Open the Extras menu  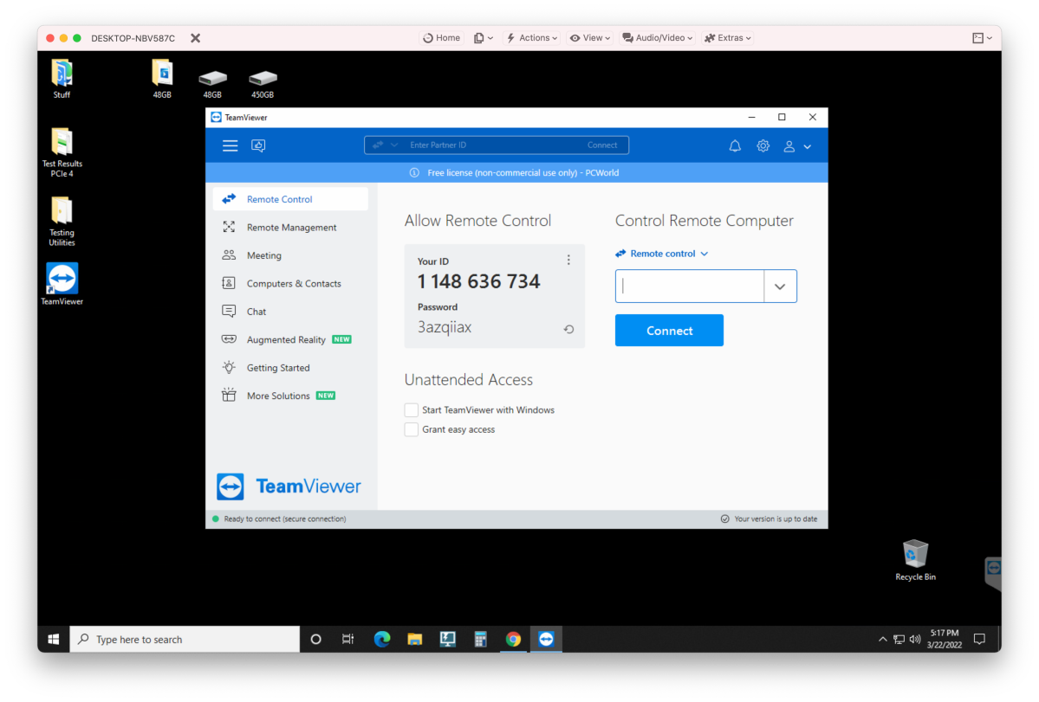pos(728,38)
